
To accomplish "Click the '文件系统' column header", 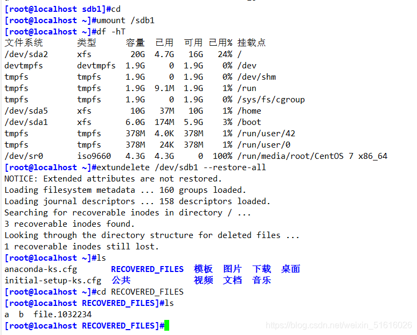I will pyautogui.click(x=24, y=43).
